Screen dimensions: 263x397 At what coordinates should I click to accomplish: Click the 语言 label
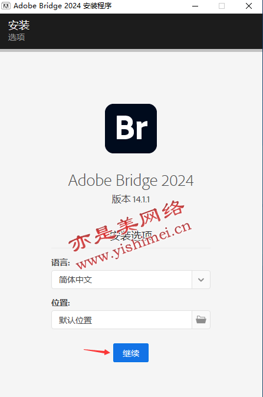61,263
